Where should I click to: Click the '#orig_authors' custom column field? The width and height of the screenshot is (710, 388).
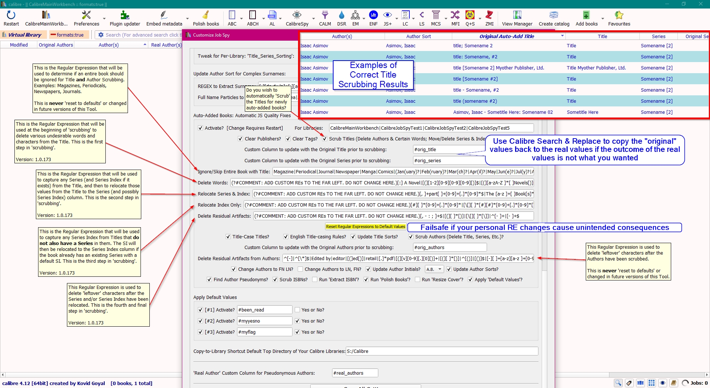pyautogui.click(x=450, y=248)
